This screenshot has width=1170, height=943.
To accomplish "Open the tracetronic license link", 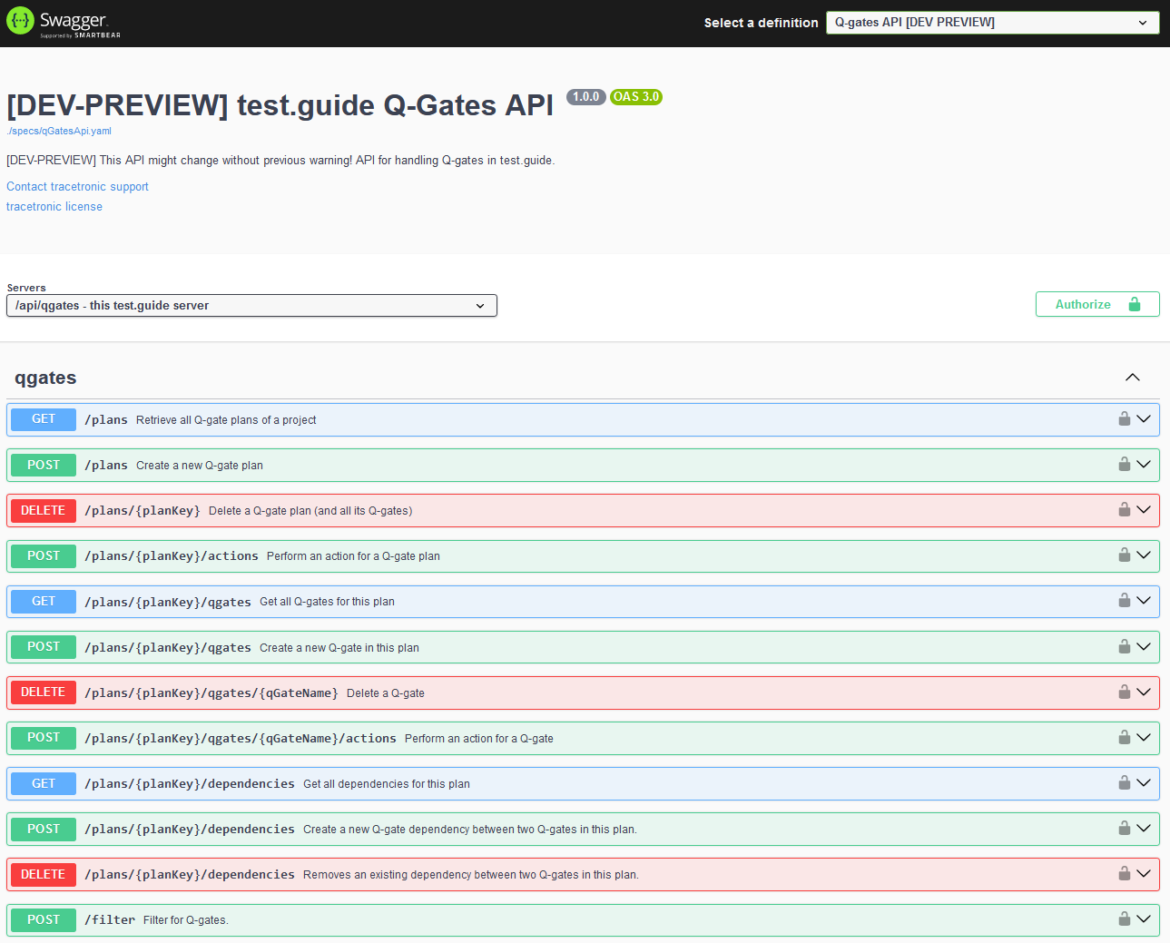I will click(54, 207).
